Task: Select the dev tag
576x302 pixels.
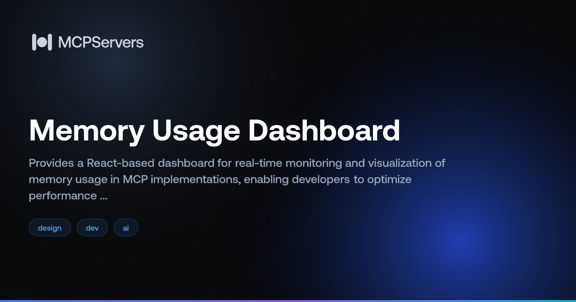Action: point(92,227)
